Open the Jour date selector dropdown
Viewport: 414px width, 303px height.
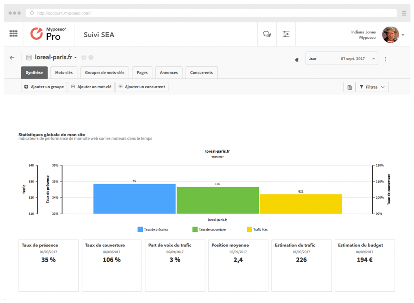342,59
